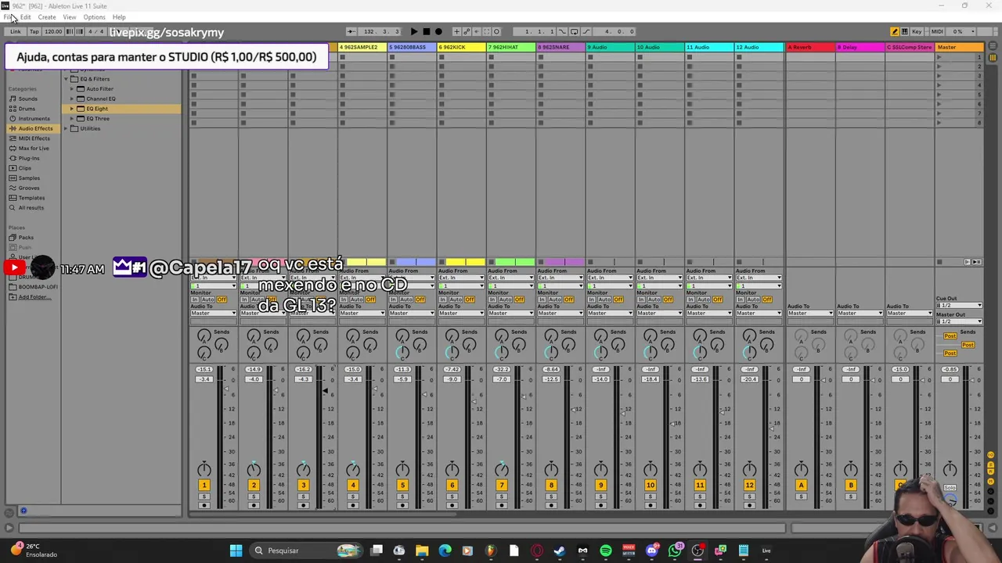Image resolution: width=1002 pixels, height=563 pixels.
Task: Open Spotify from the taskbar
Action: (x=605, y=550)
